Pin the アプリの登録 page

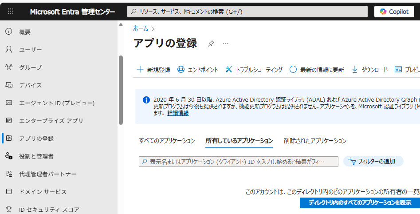coord(211,44)
